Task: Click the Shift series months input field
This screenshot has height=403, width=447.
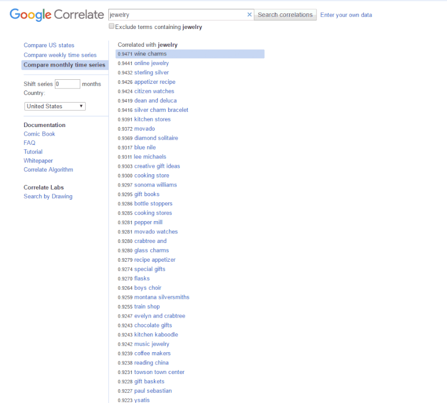Action: [x=67, y=84]
